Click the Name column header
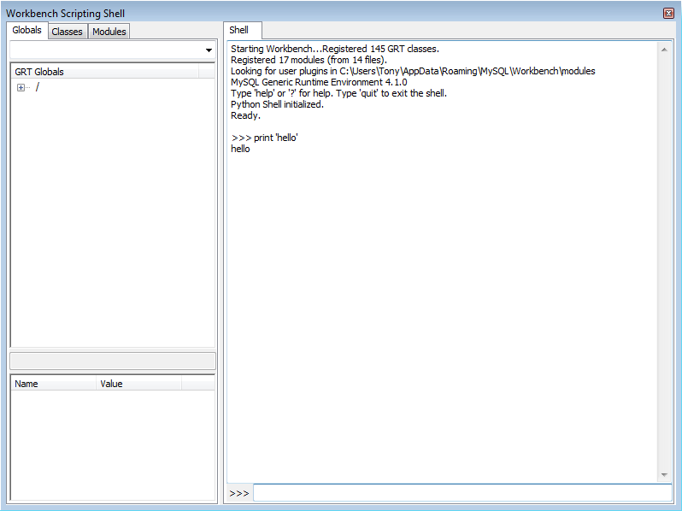The width and height of the screenshot is (682, 511). [x=54, y=384]
